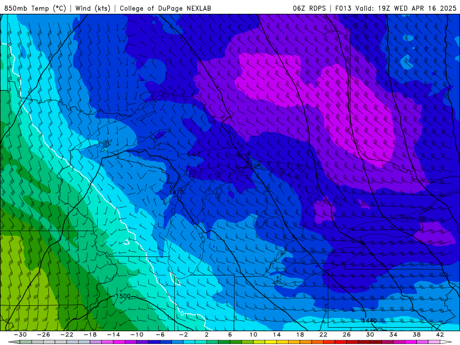
Task: Click the -2 colorbar scale label
Action: point(183,335)
